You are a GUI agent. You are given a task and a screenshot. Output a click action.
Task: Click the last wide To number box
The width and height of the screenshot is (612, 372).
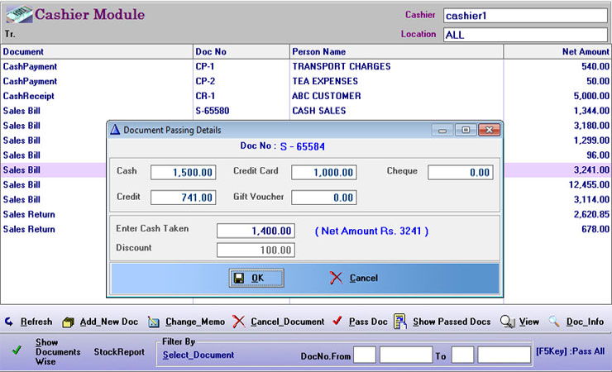coord(504,355)
